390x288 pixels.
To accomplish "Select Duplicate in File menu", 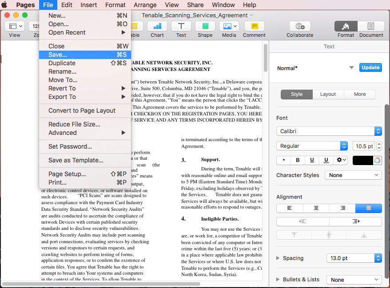I will [x=85, y=63].
